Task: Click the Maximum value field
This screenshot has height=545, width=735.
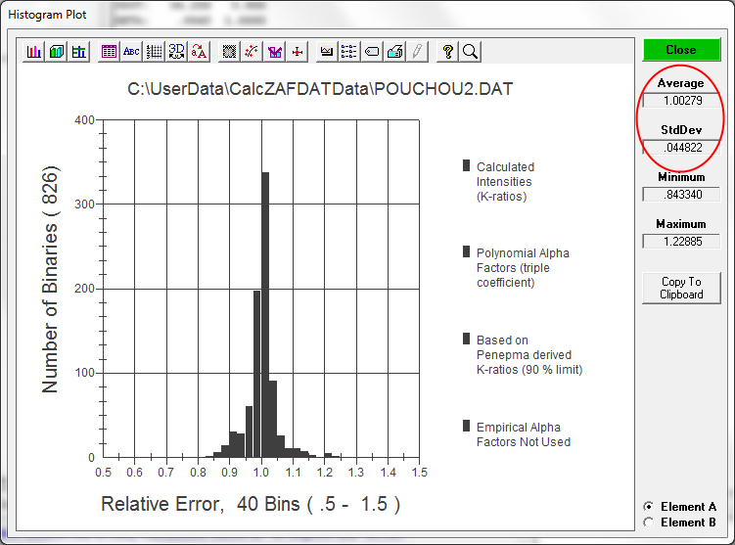Action: point(681,241)
